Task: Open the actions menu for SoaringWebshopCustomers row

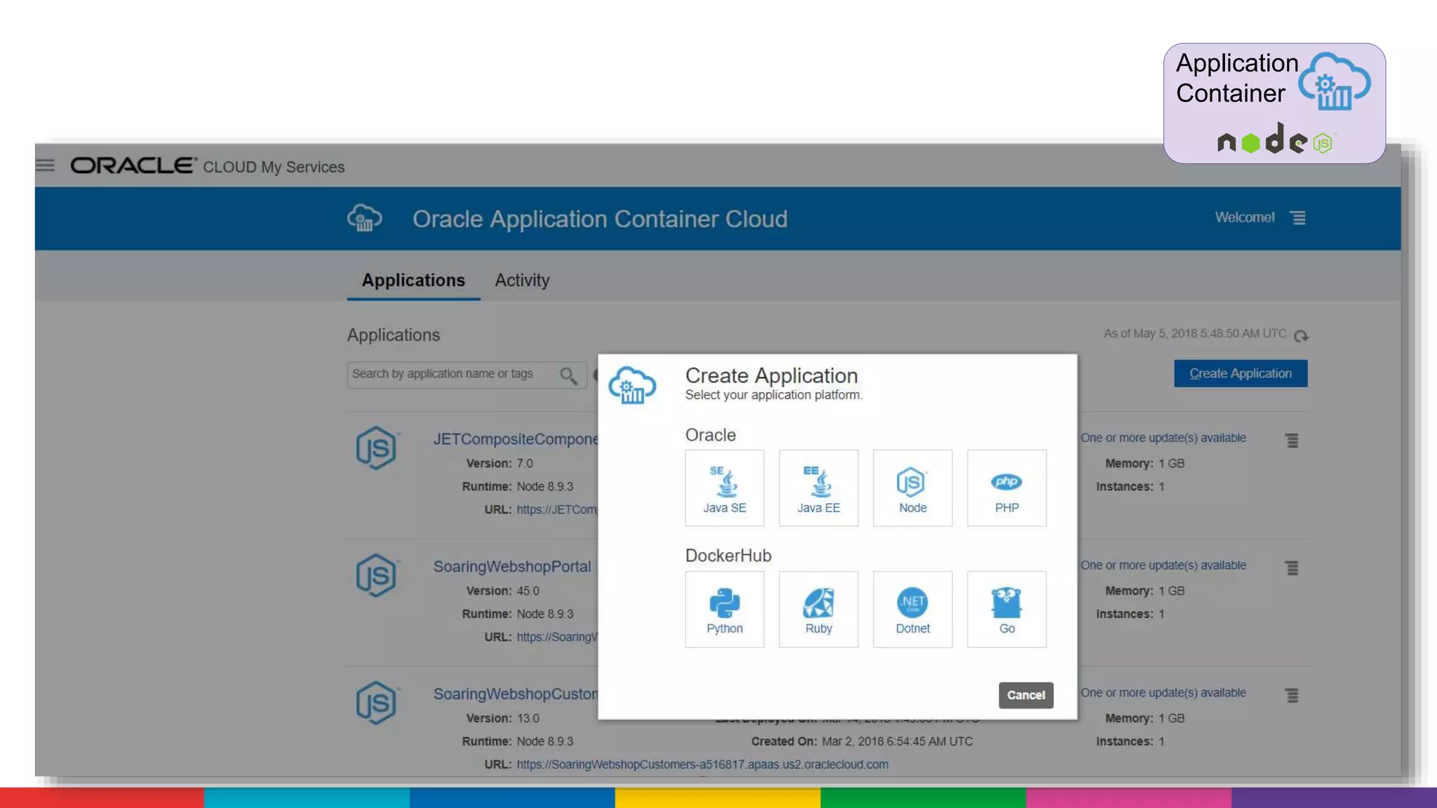Action: click(x=1292, y=696)
